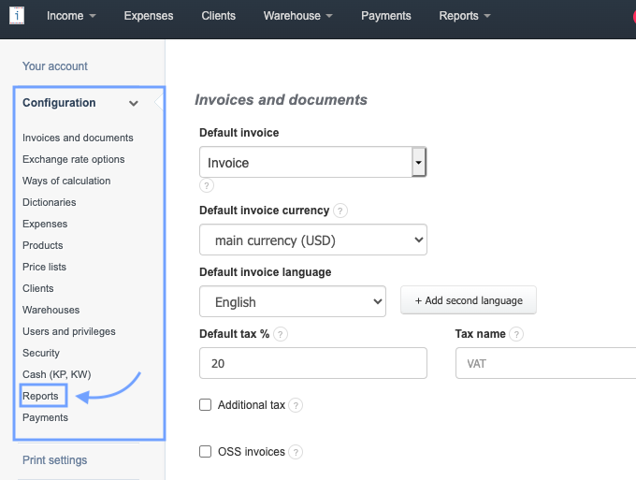Enable the Additional tax checkbox
The width and height of the screenshot is (636, 480).
[x=206, y=405]
